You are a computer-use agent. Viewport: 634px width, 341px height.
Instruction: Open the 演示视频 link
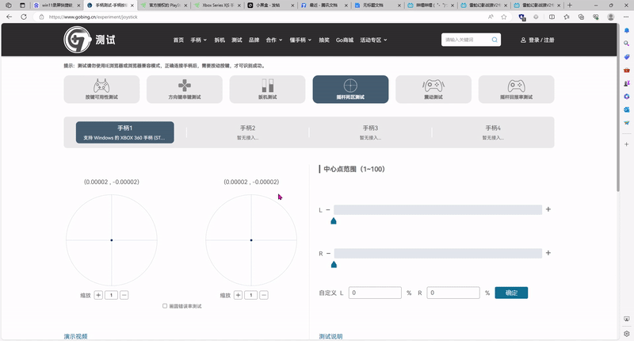pos(75,336)
